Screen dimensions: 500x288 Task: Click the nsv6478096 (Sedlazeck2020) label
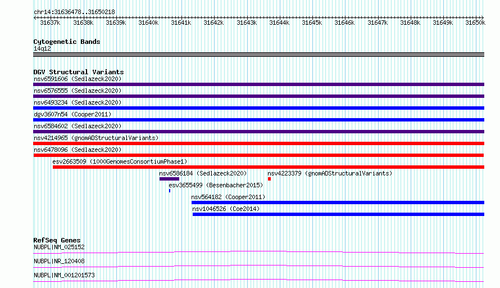tap(78, 150)
